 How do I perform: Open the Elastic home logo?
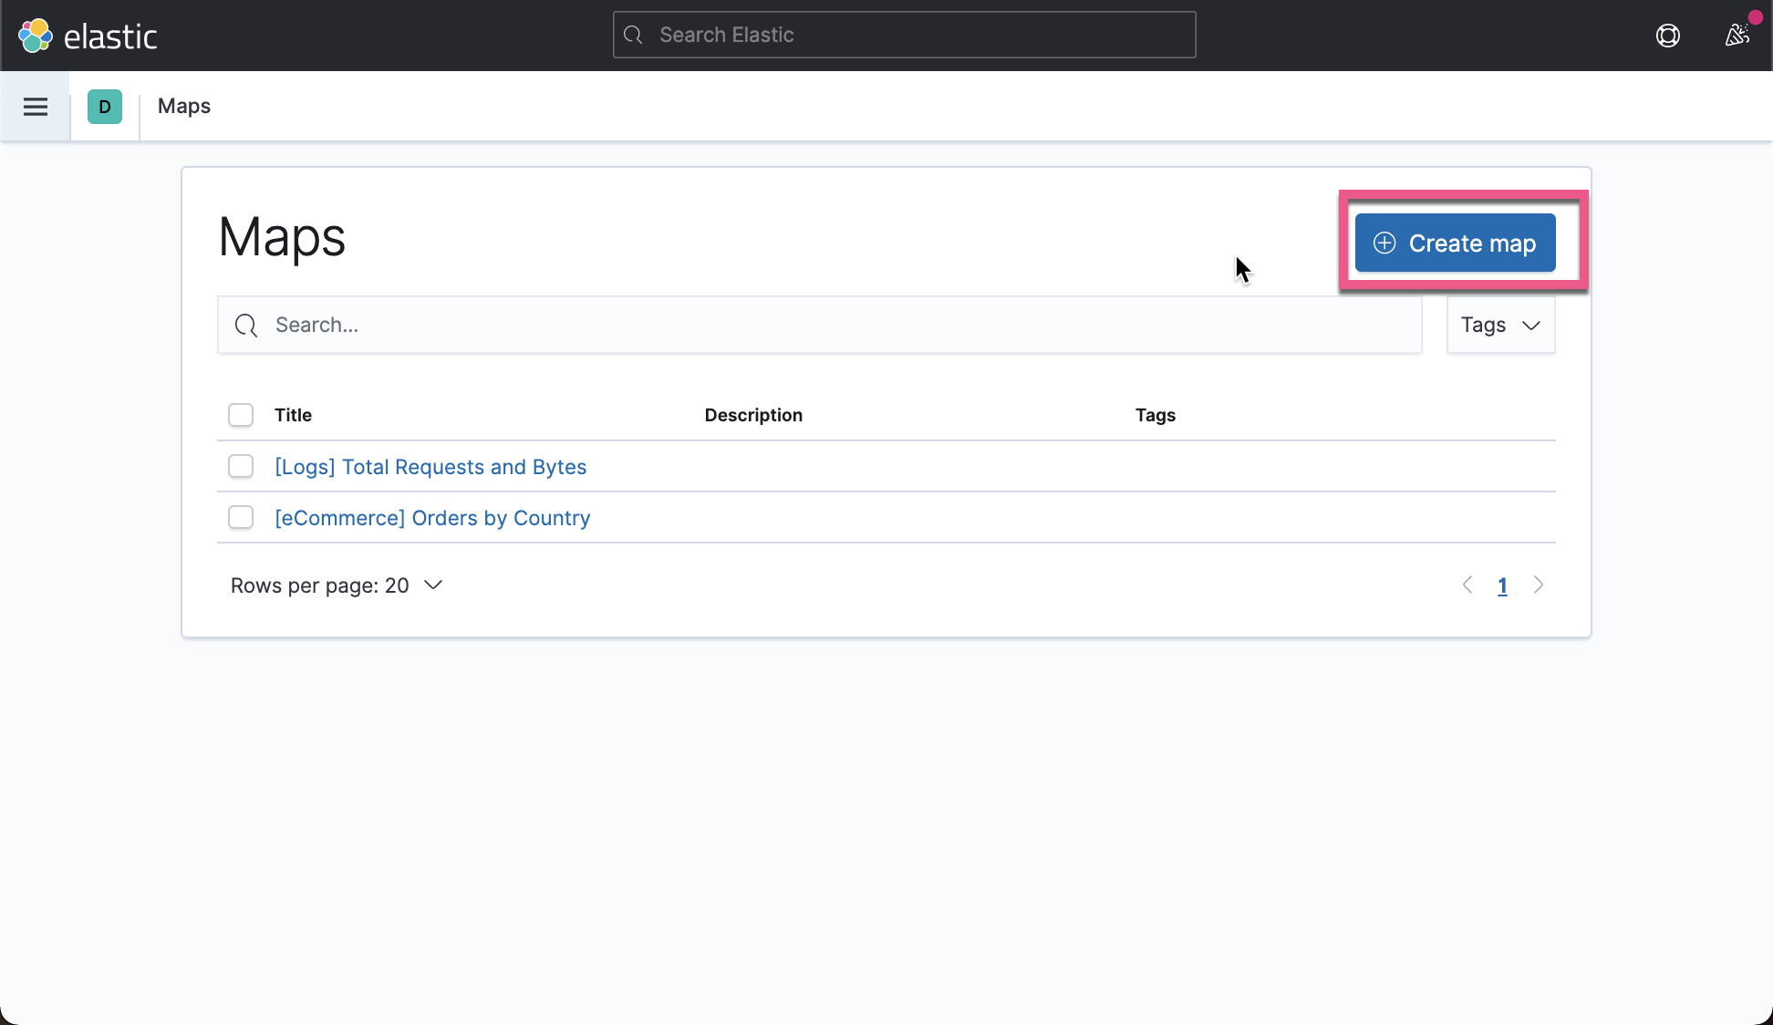88,35
